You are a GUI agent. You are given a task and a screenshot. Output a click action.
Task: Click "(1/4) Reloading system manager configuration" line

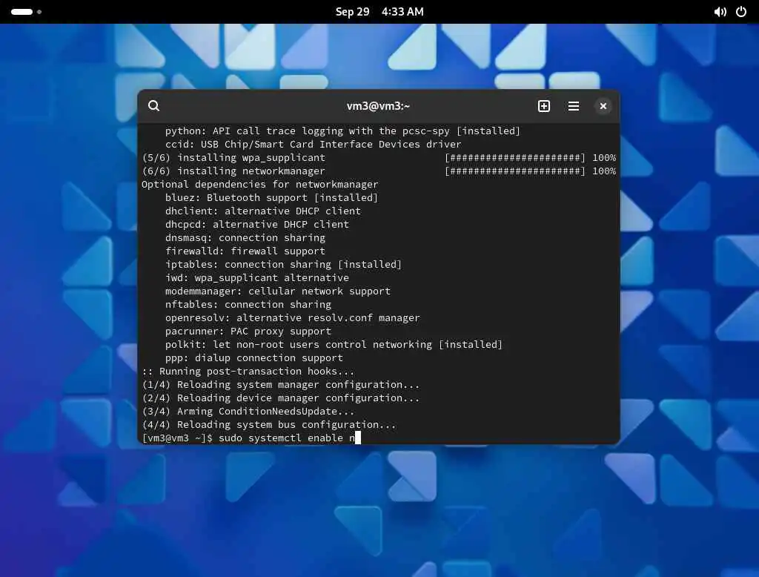pyautogui.click(x=281, y=384)
